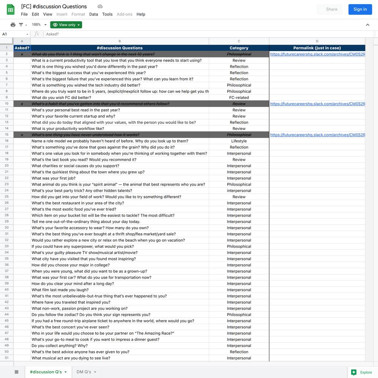Select cell 'What do you wish FC did better?'
The height and width of the screenshot is (378, 378).
pos(119,98)
